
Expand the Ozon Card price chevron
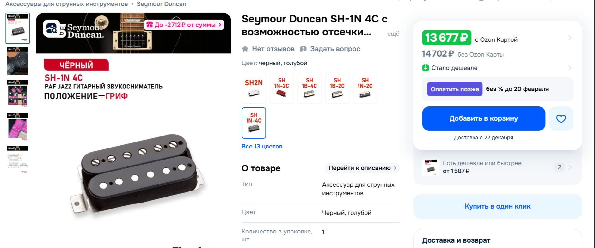570,38
